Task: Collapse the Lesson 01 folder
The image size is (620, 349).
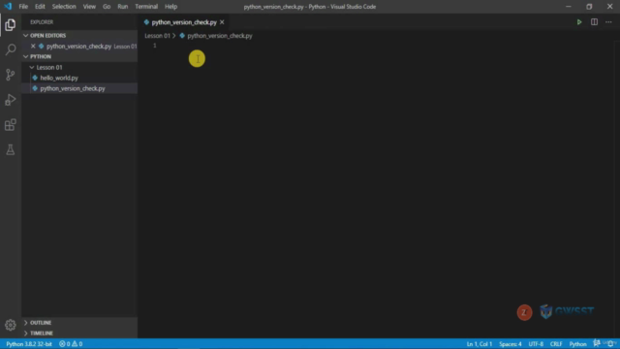Action: (49, 67)
